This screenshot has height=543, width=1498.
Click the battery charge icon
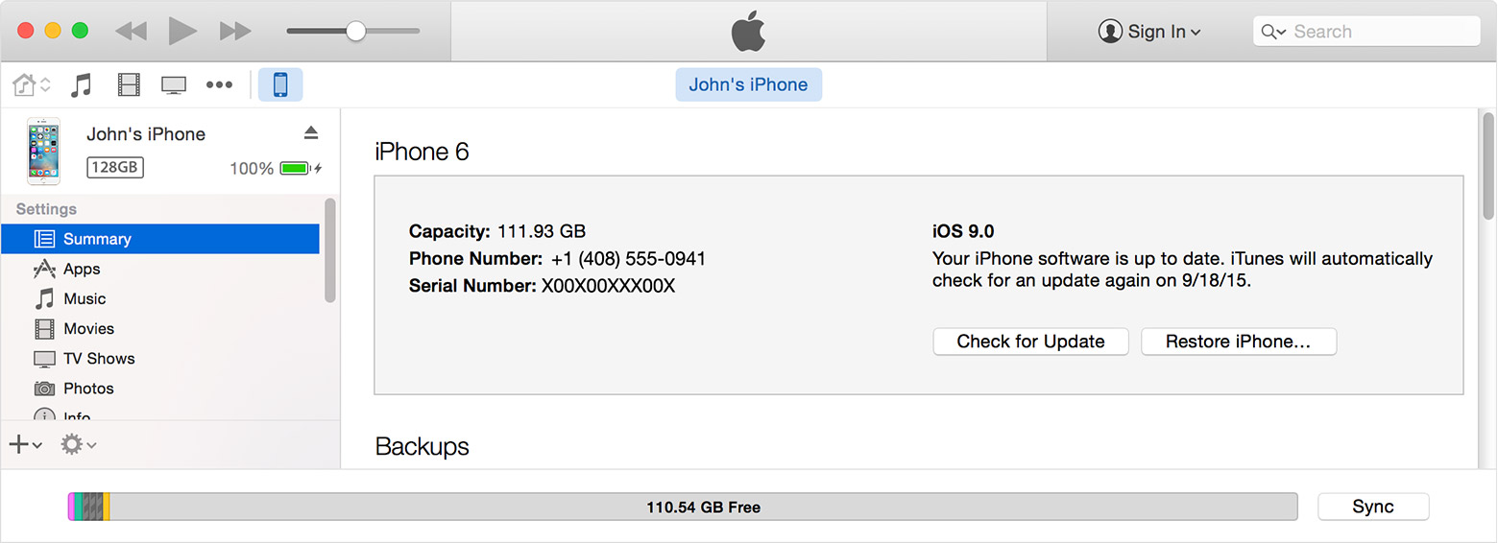(x=295, y=169)
